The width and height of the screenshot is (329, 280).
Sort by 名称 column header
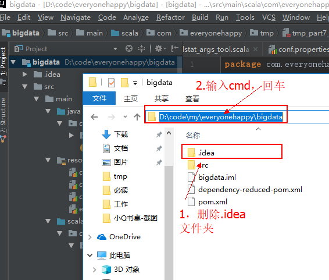point(193,135)
